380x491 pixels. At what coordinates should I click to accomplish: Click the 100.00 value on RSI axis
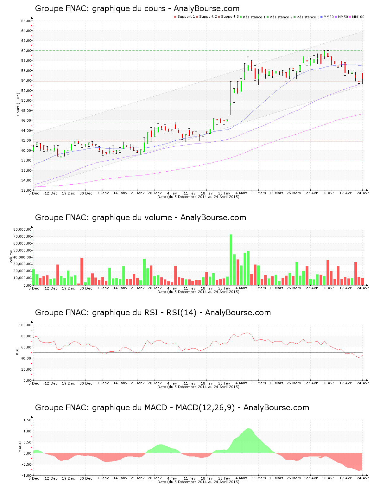point(25,325)
